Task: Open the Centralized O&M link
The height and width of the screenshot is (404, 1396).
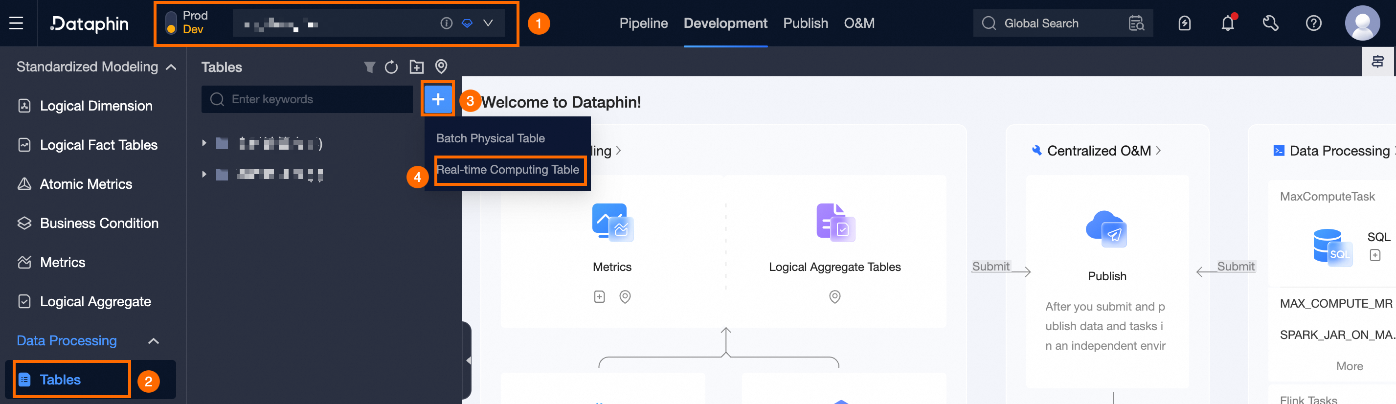Action: click(1099, 151)
